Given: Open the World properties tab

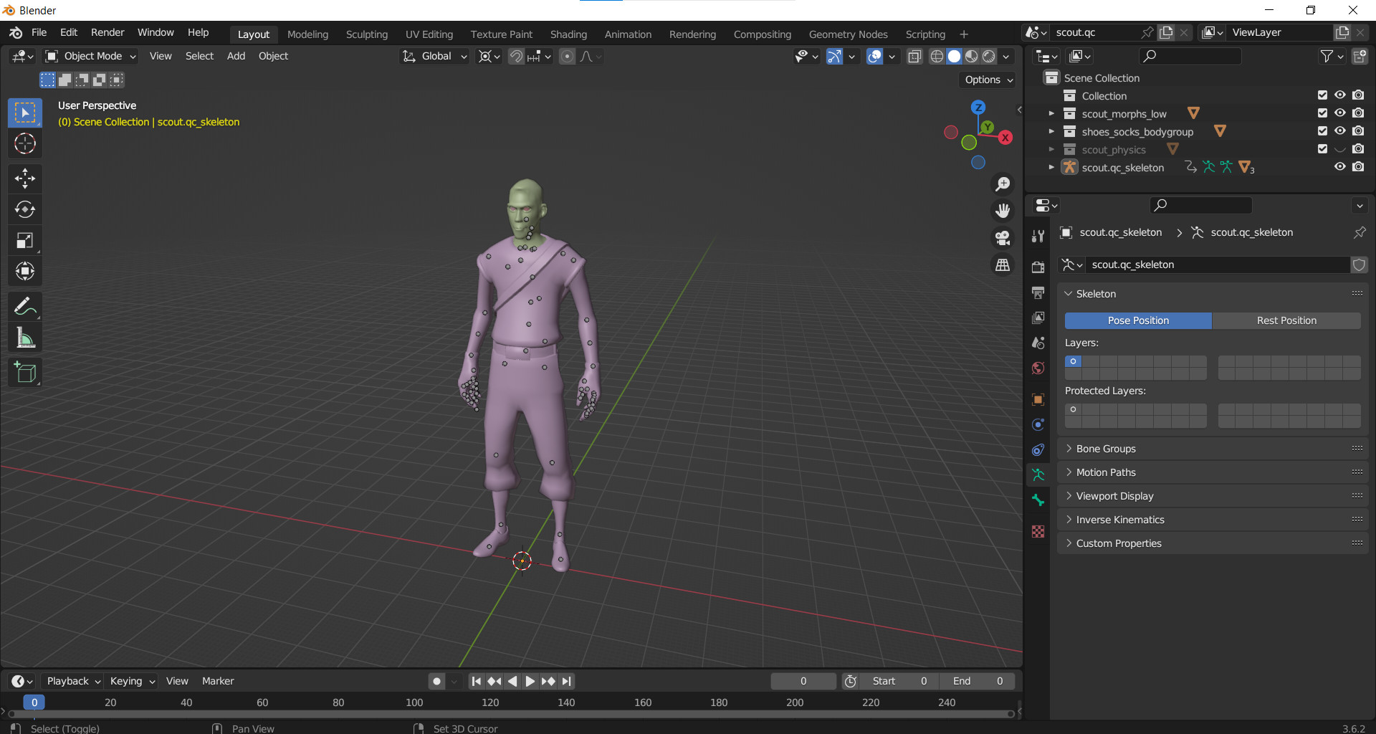Looking at the screenshot, I should (1038, 368).
